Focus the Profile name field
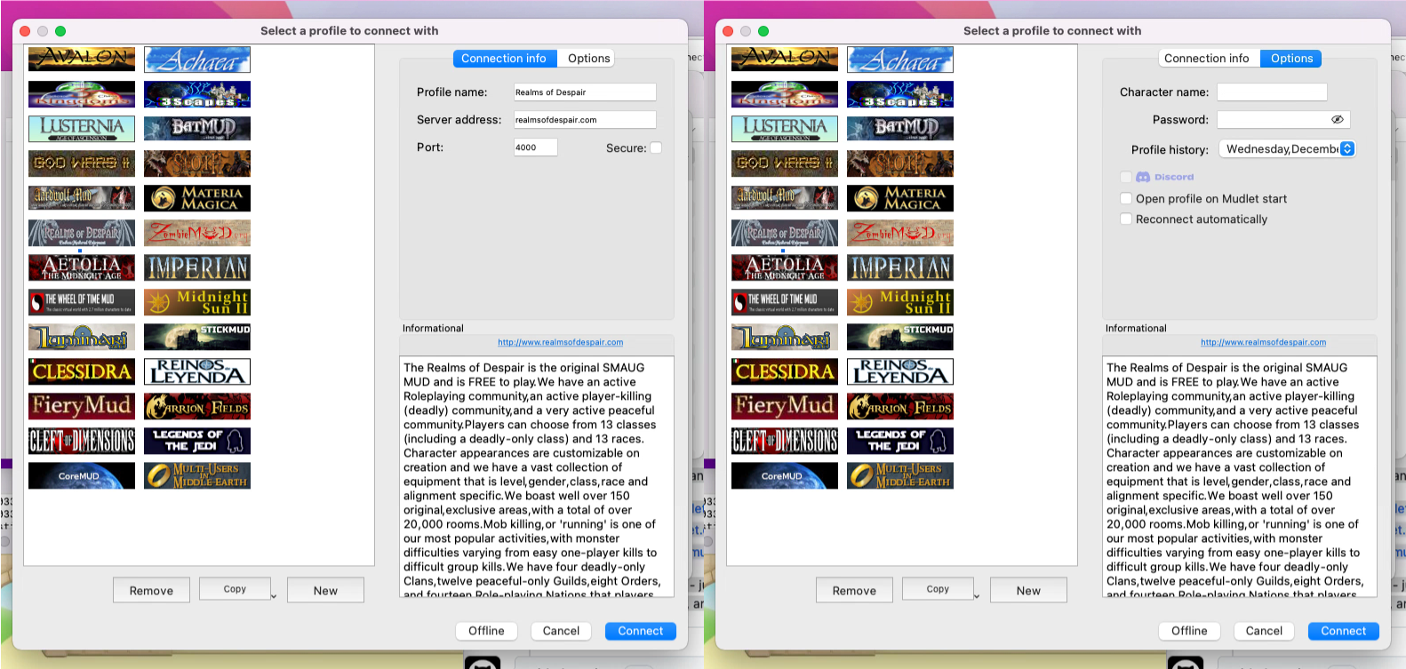The height and width of the screenshot is (669, 1406). coord(585,92)
